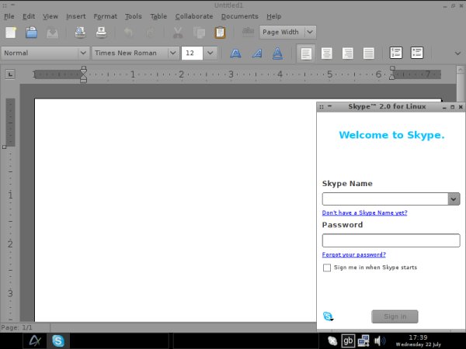Apply bold text formatting icon

click(x=235, y=54)
